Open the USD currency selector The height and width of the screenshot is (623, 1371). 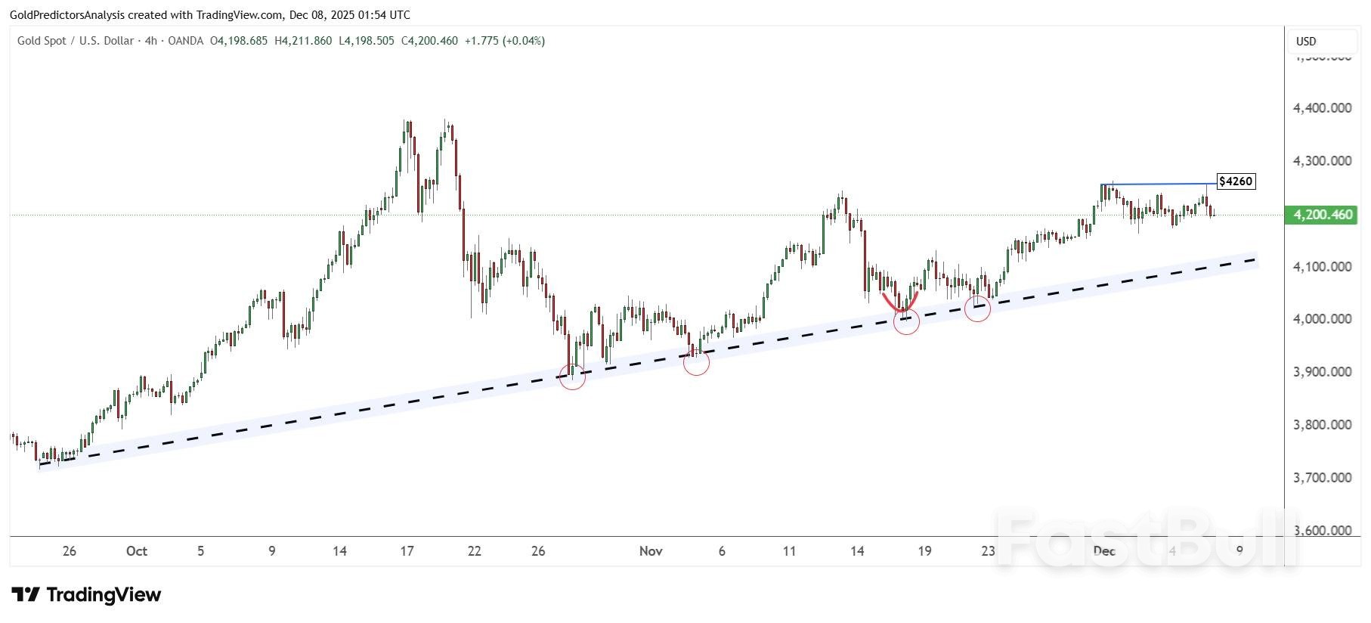tap(1306, 42)
